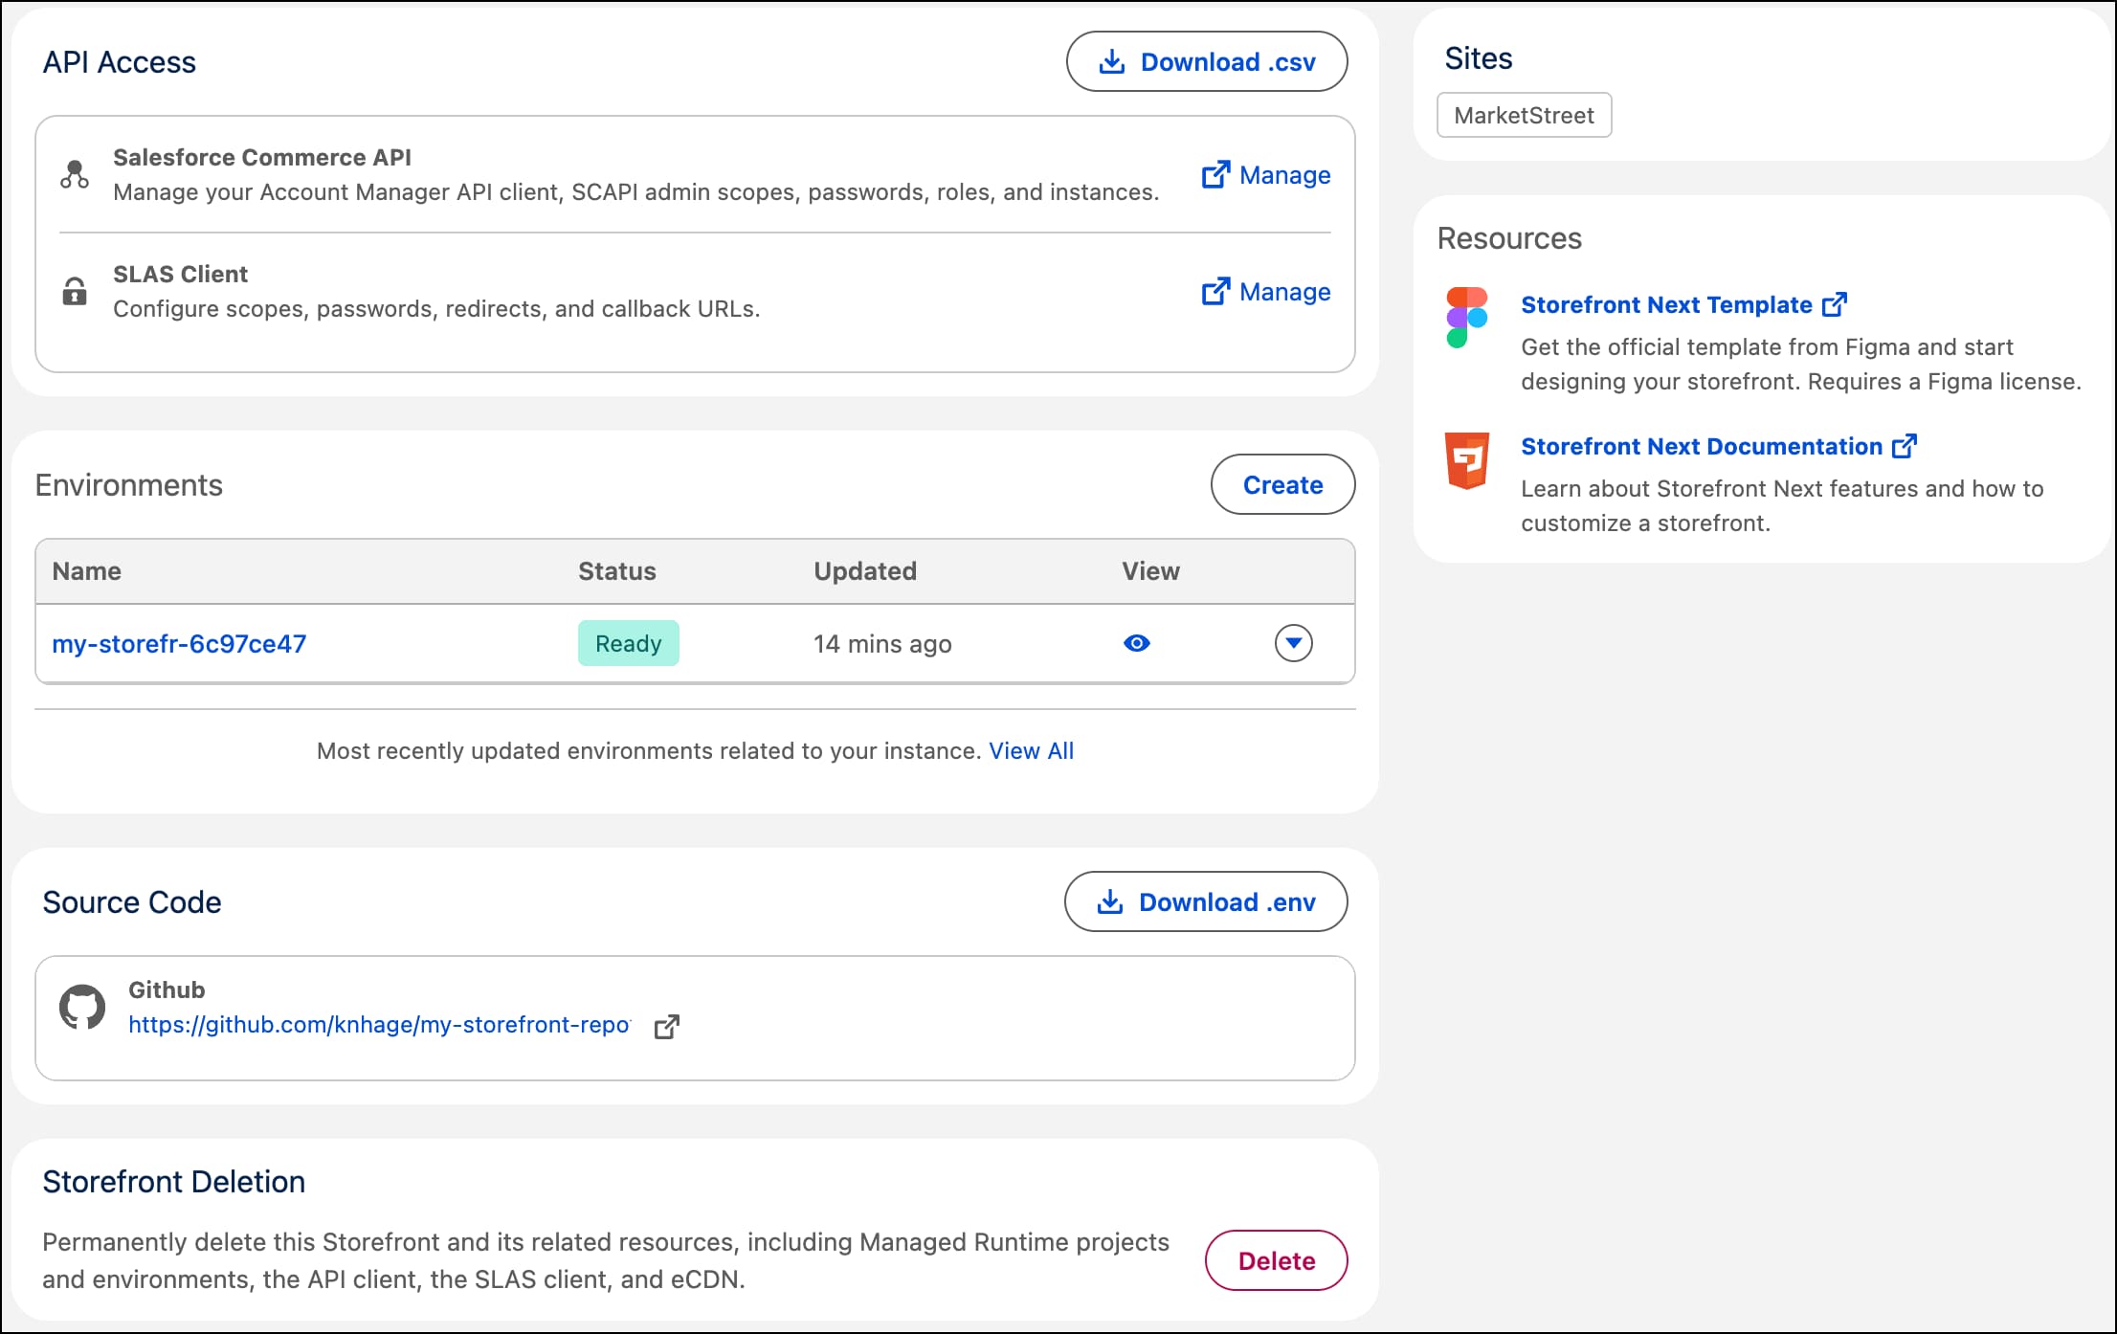Click the Environments heading
This screenshot has height=1334, width=2117.
pos(129,485)
